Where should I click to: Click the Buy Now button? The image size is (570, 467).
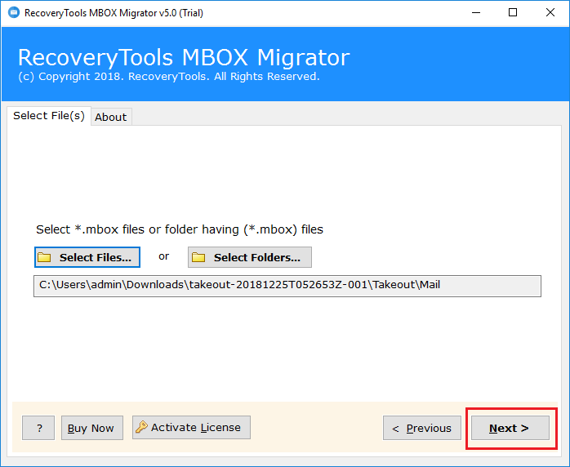[92, 428]
